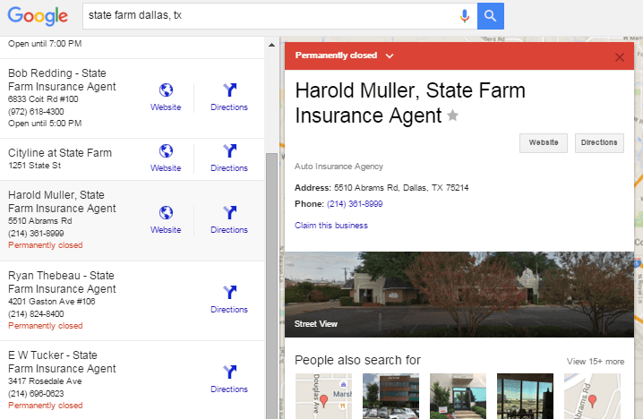Open Douglas Ave map thumbnail

coord(323,396)
